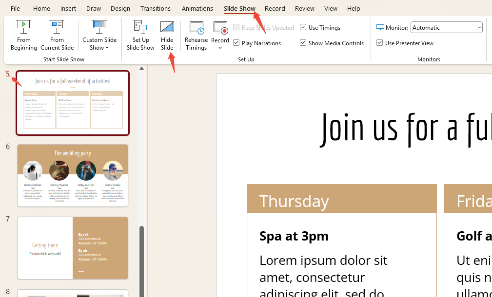492x297 pixels.
Task: Disable Use Presenter View
Action: point(380,43)
